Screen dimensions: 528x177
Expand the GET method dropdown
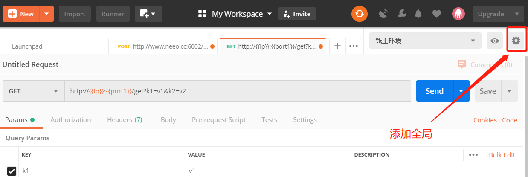(x=34, y=91)
